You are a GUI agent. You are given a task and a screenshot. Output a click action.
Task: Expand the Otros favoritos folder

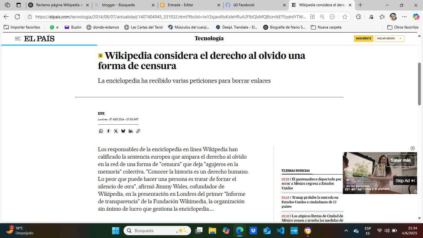[403, 27]
